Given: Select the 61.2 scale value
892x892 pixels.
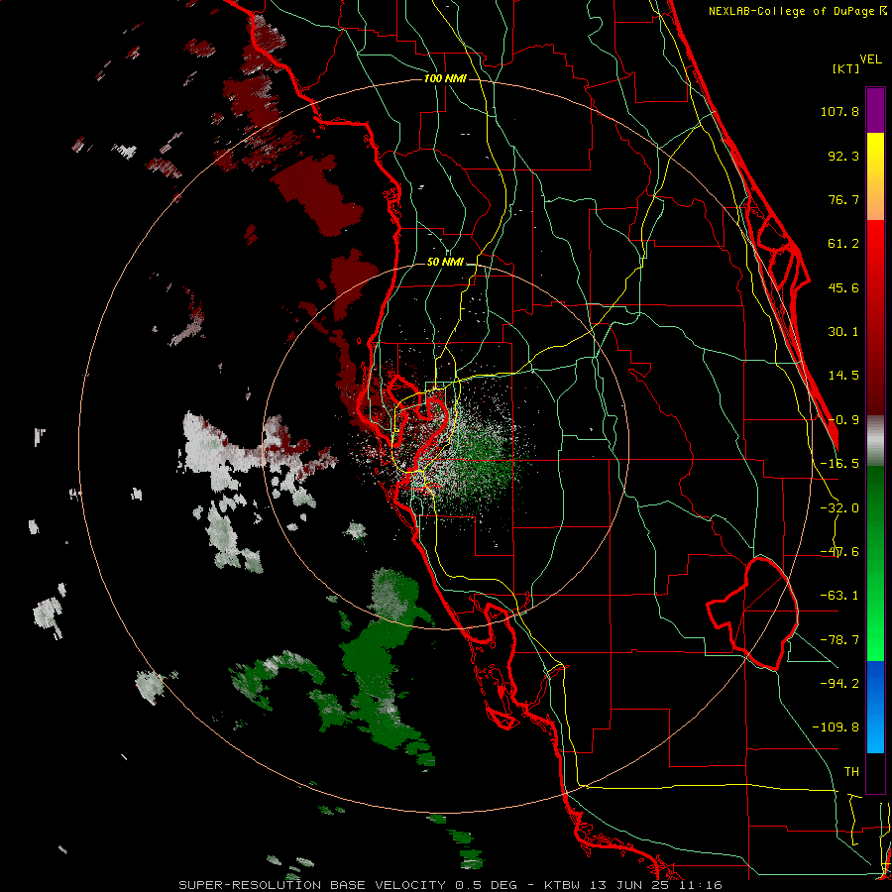Looking at the screenshot, I should [843, 244].
